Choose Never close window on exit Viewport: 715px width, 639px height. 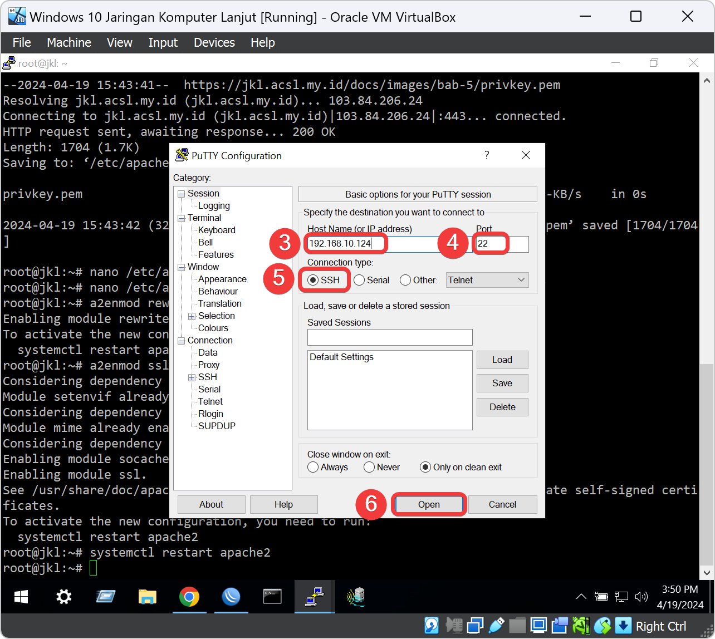pyautogui.click(x=382, y=467)
